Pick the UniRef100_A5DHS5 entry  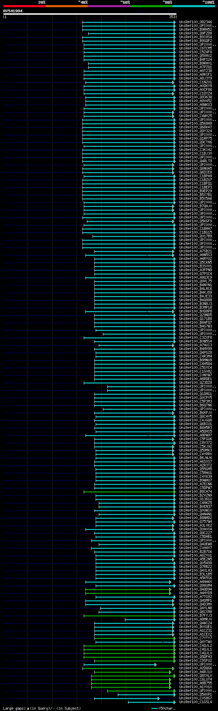(196, 432)
